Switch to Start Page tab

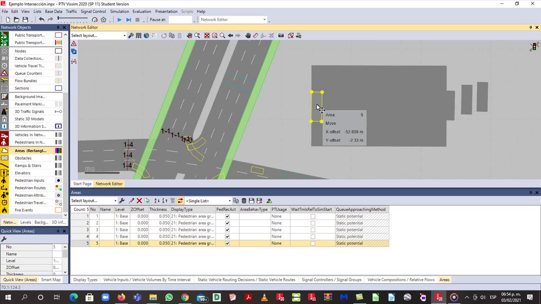click(x=82, y=184)
